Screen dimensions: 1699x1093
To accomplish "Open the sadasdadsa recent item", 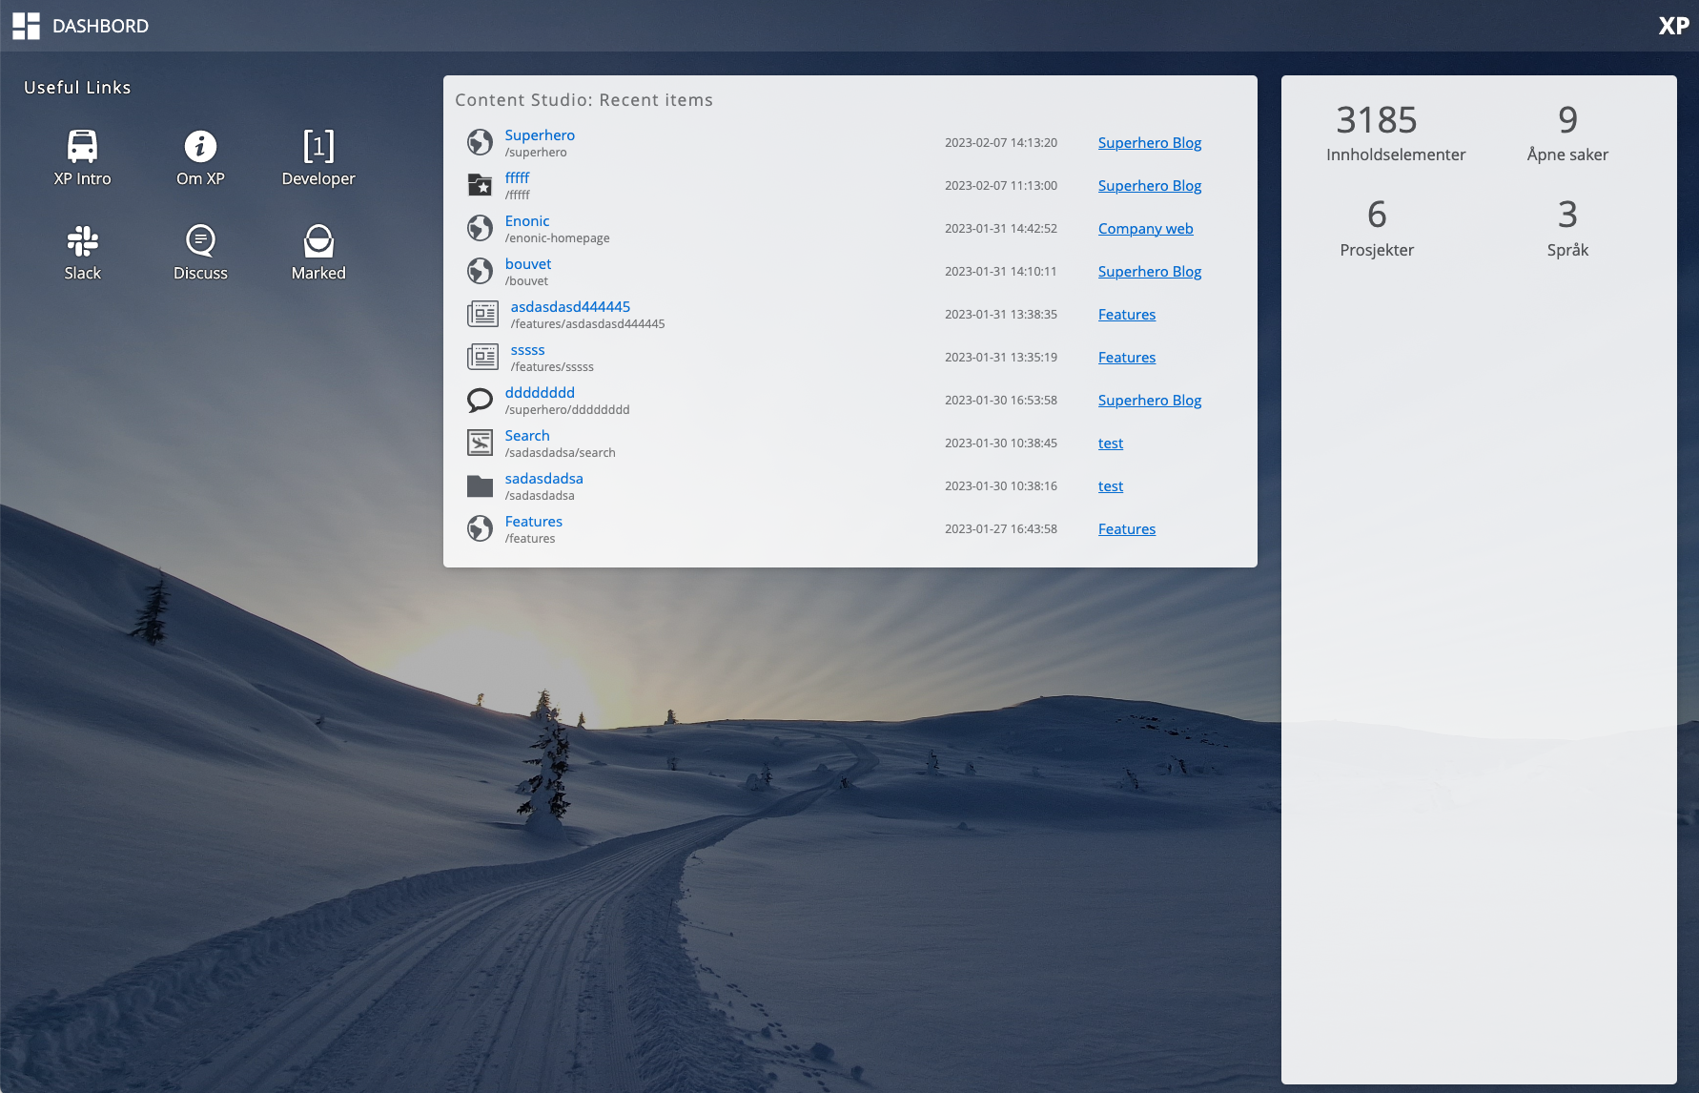I will tap(543, 478).
